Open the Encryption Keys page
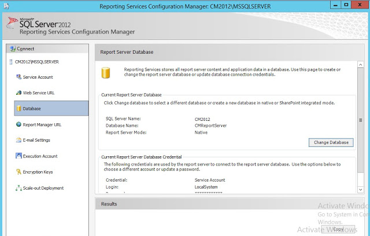Image resolution: width=370 pixels, height=236 pixels. pos(38,172)
